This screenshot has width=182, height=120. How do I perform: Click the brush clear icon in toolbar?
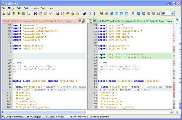pos(51,13)
